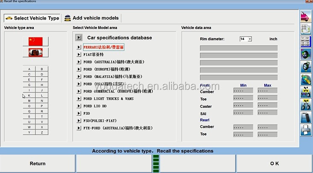Click the China flag vehicle region button
313x173 pixels.
tap(35, 41)
